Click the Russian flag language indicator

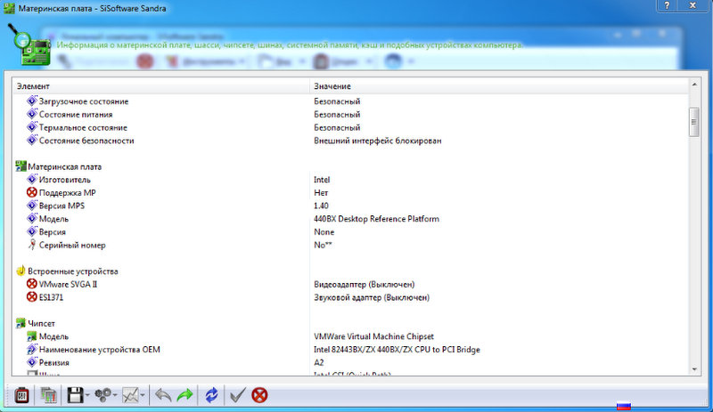623,406
